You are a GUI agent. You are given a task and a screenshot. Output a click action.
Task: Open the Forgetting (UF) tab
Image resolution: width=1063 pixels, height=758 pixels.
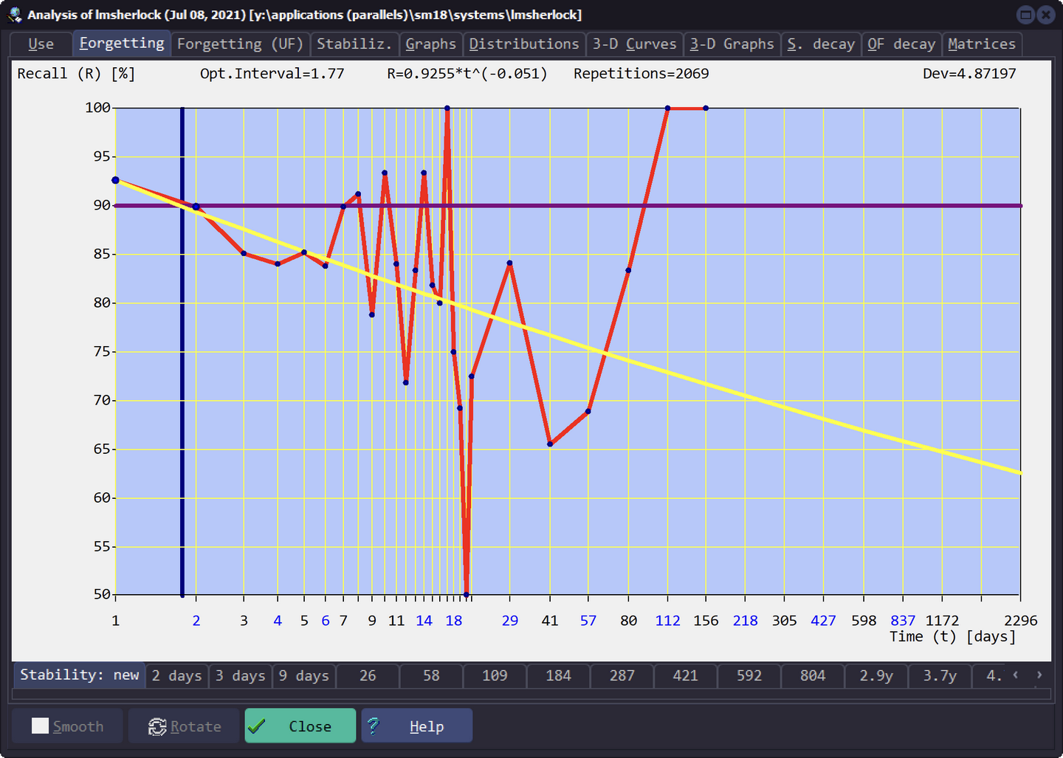241,44
